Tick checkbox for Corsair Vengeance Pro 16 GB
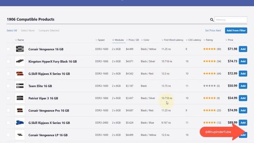 pyautogui.click(x=8, y=110)
